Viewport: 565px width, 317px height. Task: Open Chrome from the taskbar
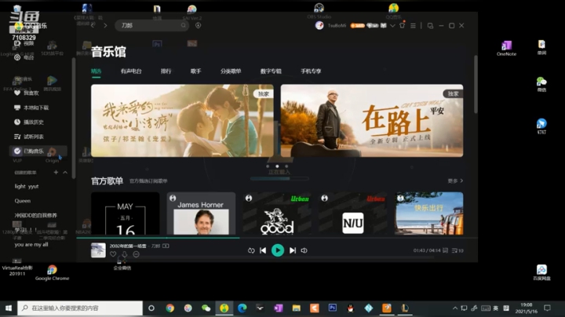(169, 308)
